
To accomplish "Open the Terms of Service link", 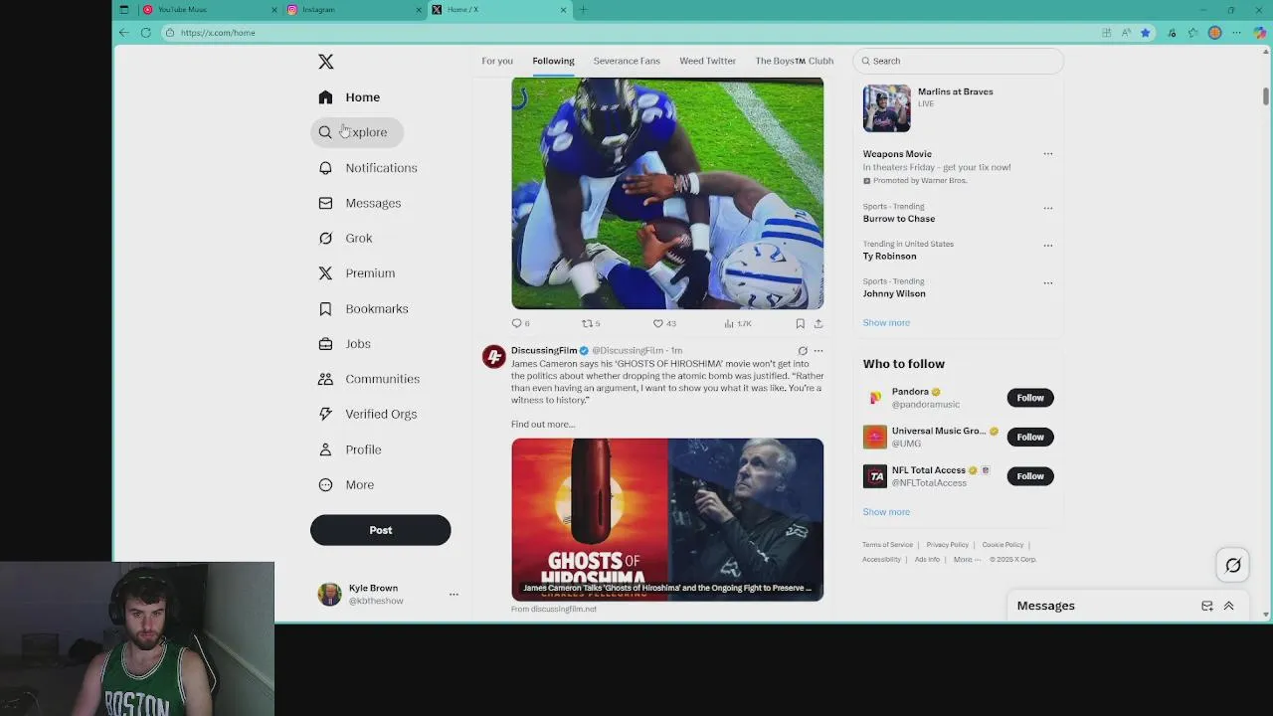I will [x=887, y=545].
